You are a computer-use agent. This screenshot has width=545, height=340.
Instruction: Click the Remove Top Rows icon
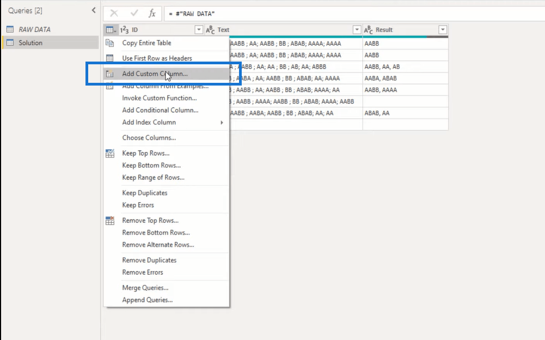pyautogui.click(x=110, y=221)
